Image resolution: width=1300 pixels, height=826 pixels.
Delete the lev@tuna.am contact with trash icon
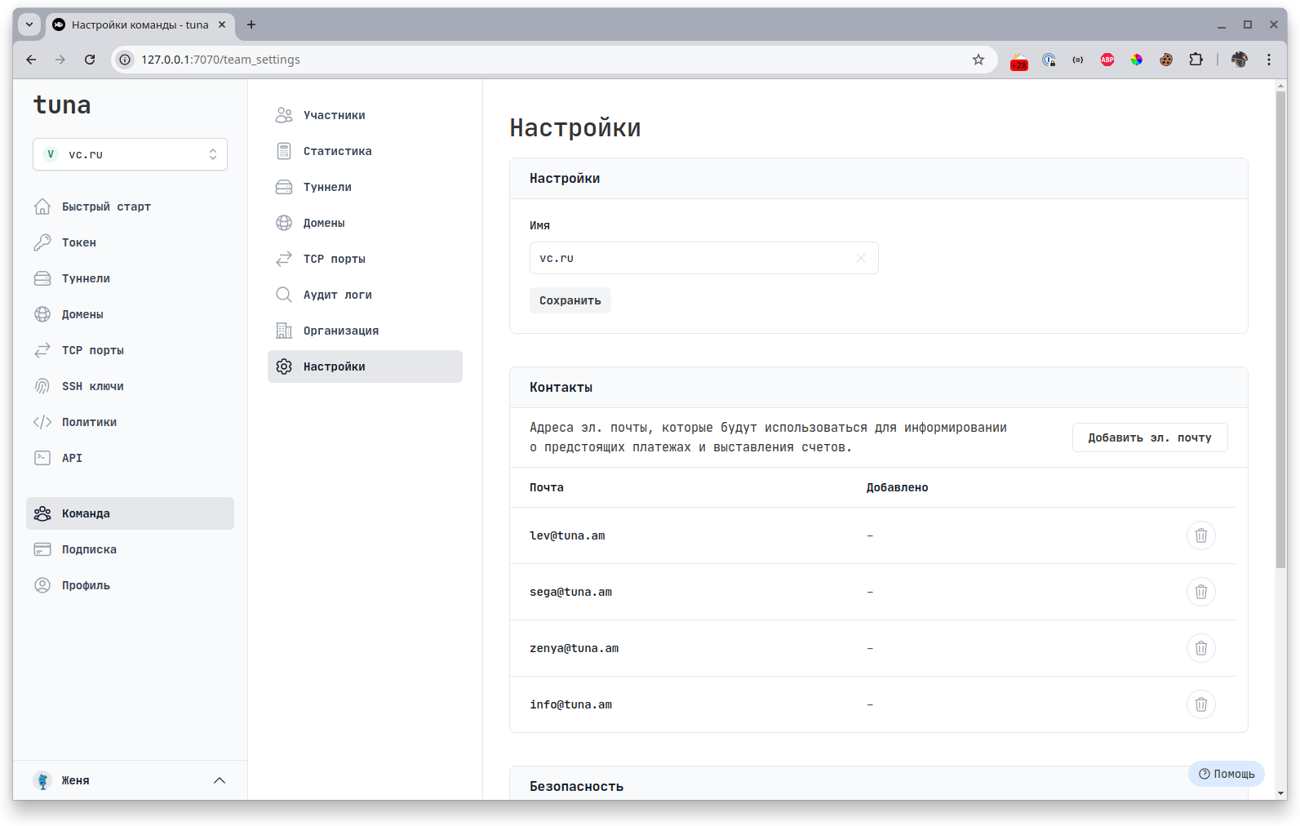click(1200, 535)
